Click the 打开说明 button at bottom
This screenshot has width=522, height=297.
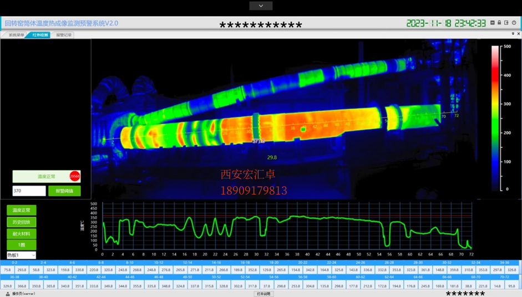[263, 294]
